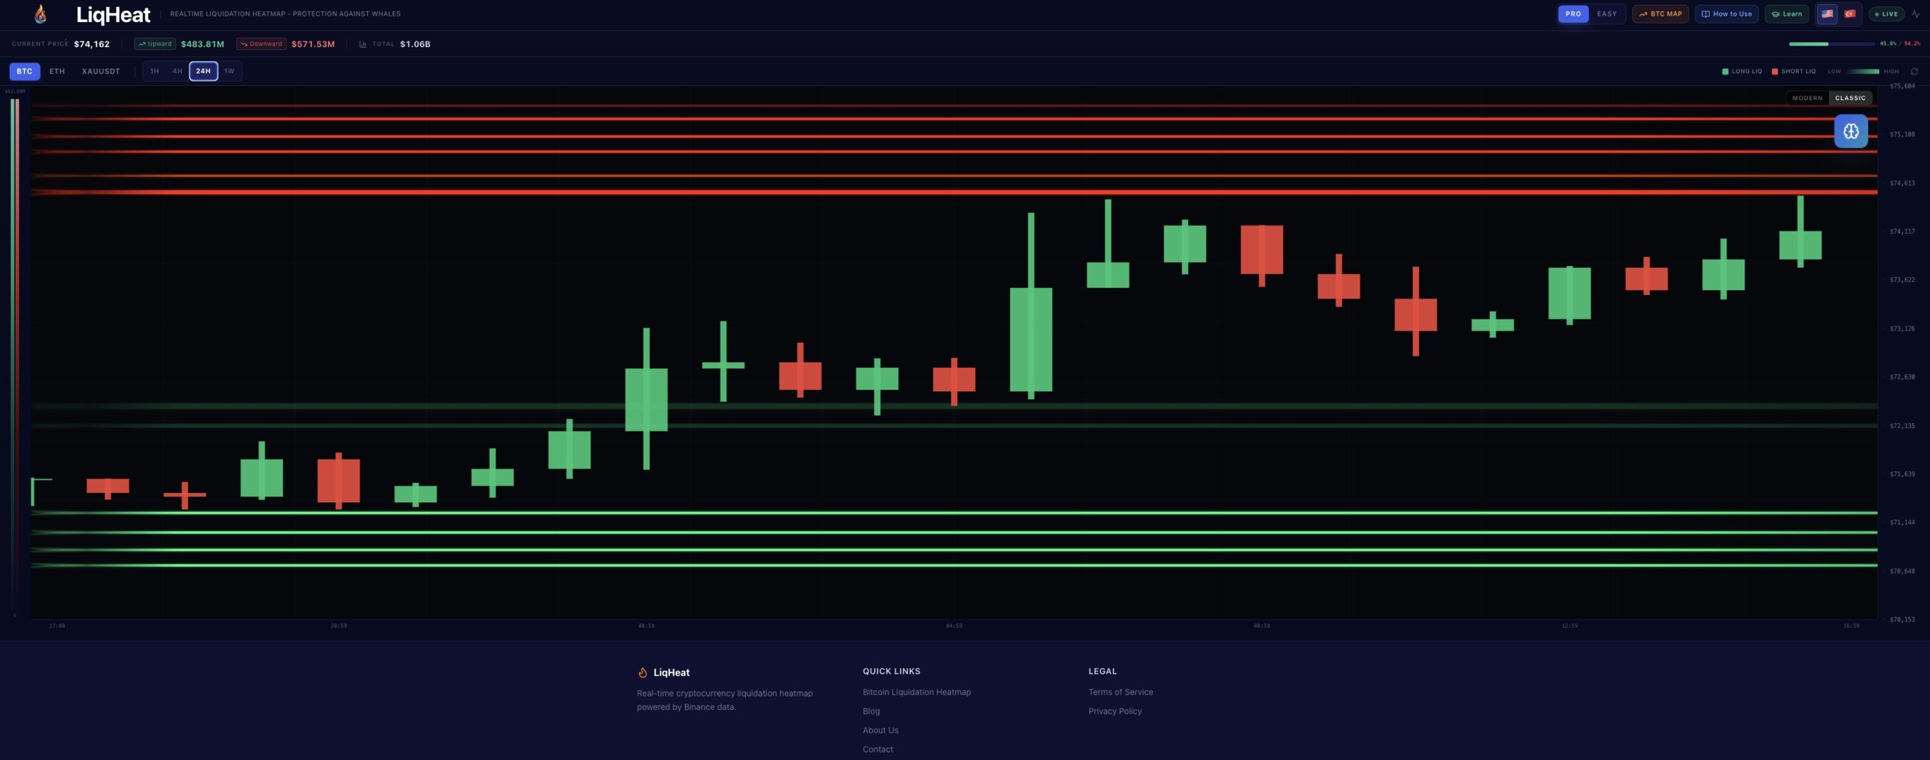Switch chart style to MODERN

click(1806, 98)
